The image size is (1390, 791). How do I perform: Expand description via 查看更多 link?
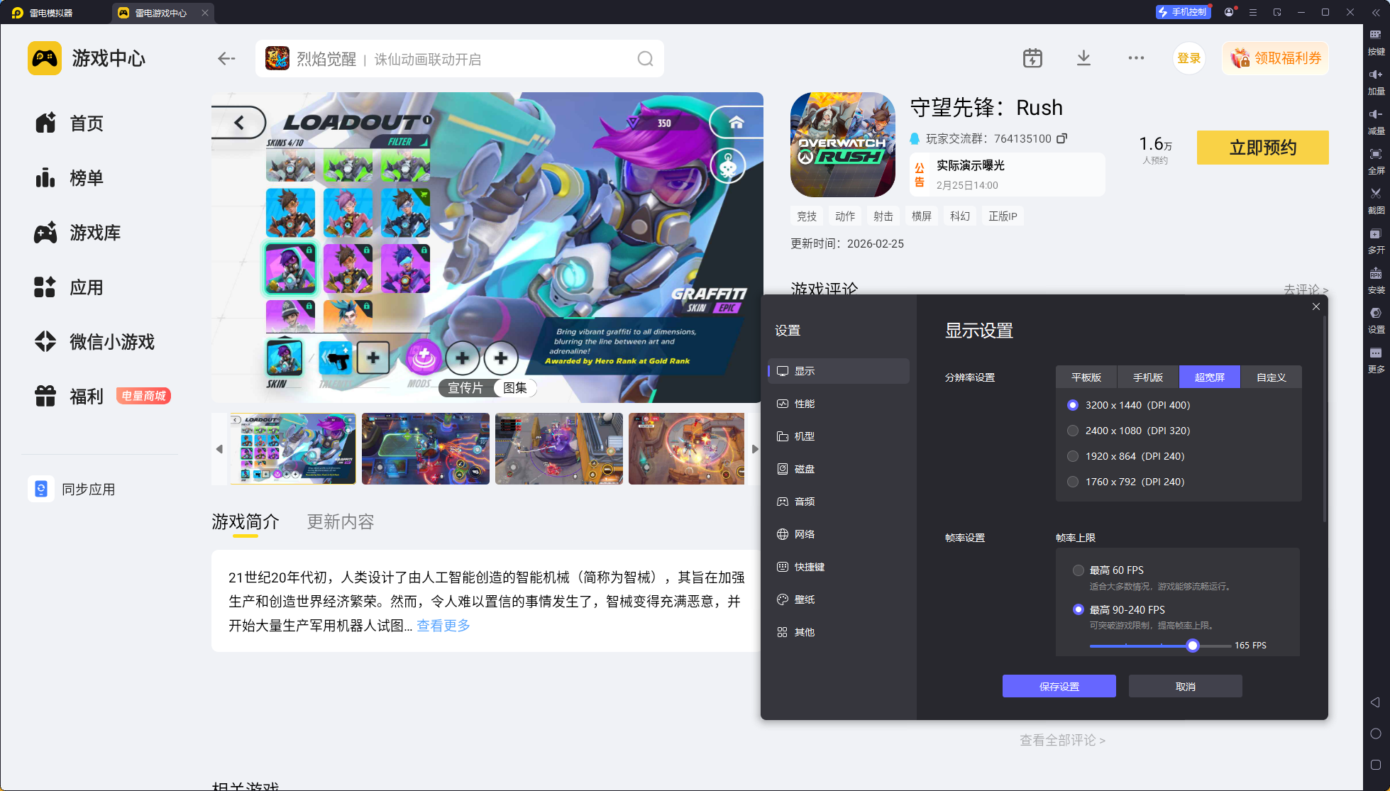point(443,626)
